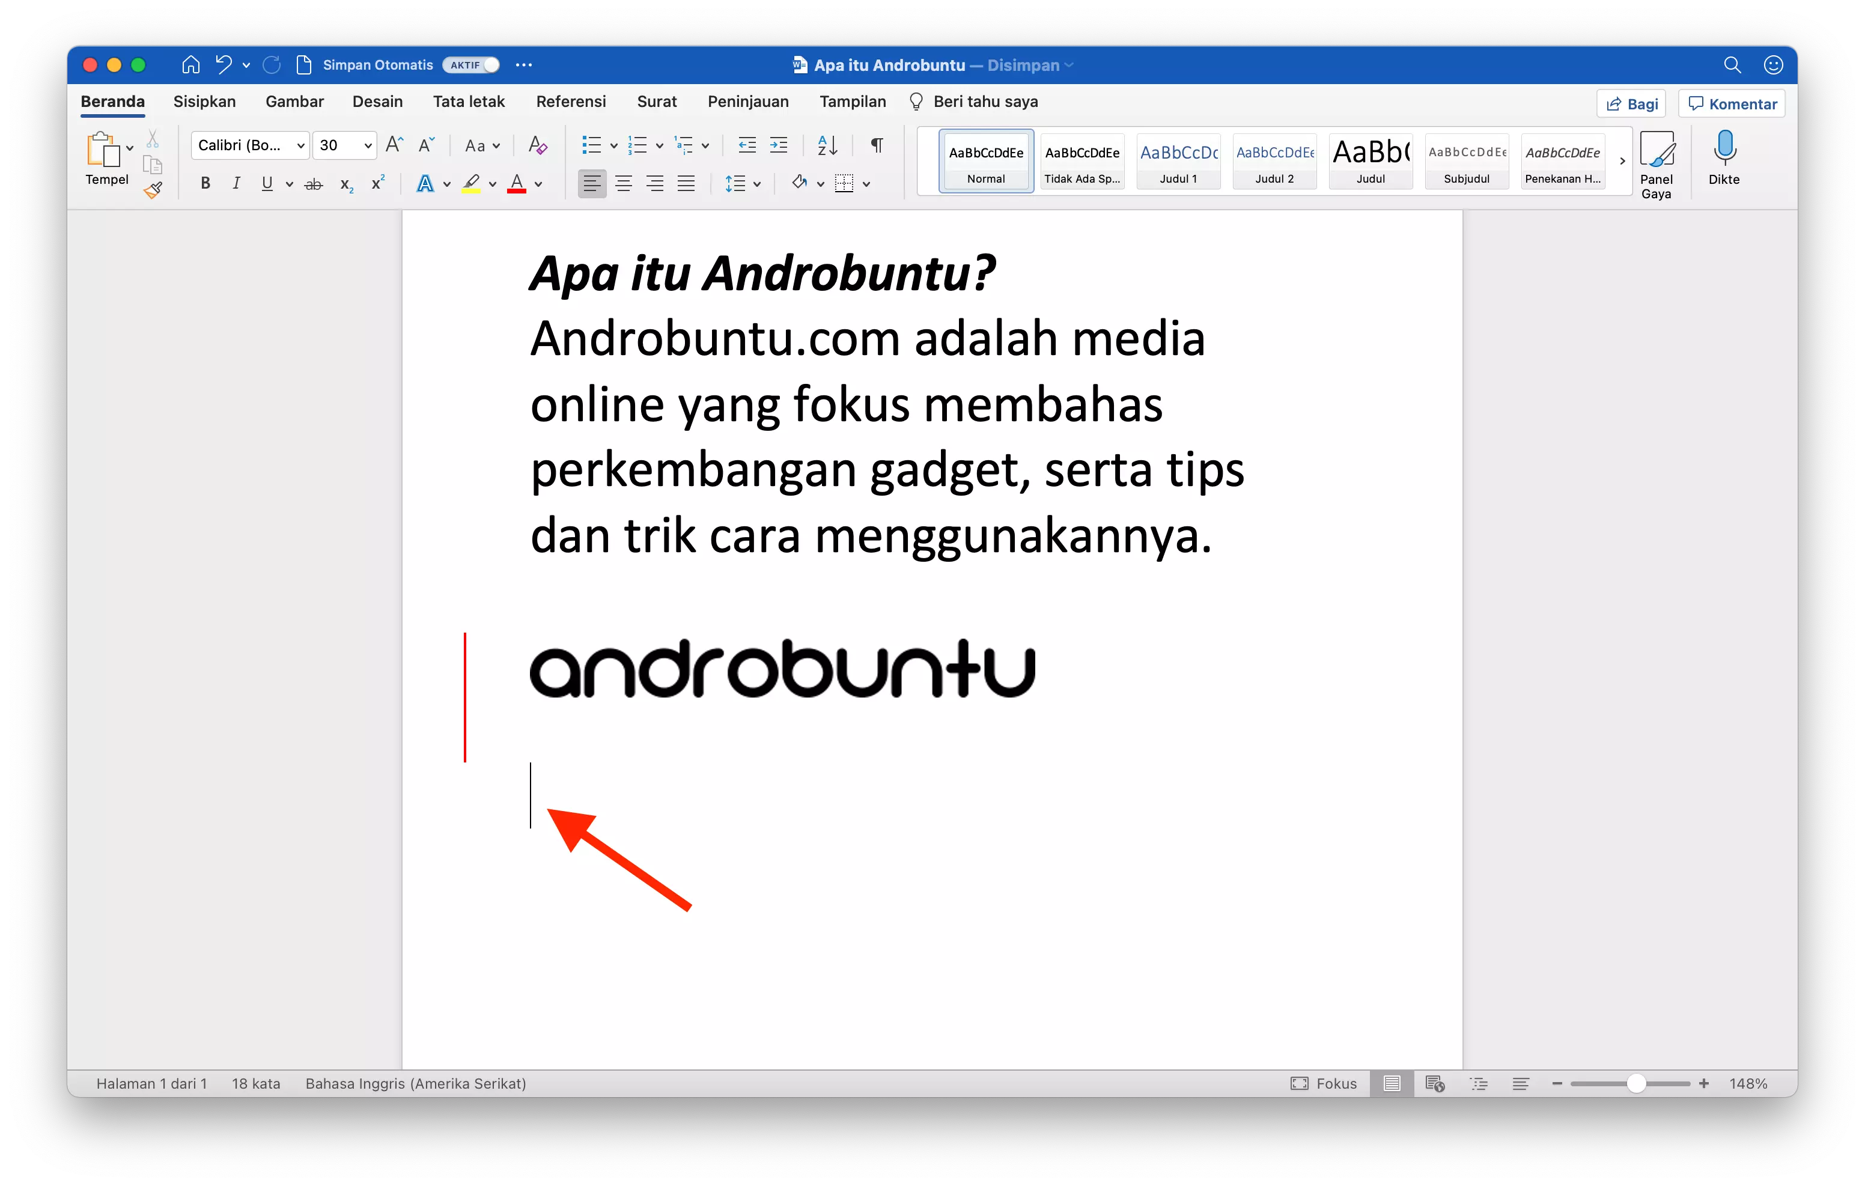Open the font size dropdown

point(368,145)
